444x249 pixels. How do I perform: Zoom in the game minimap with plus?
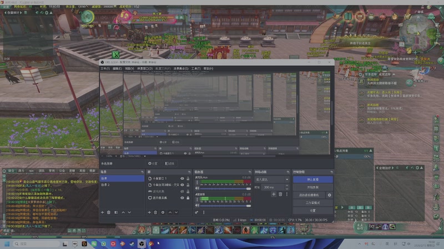(415, 53)
